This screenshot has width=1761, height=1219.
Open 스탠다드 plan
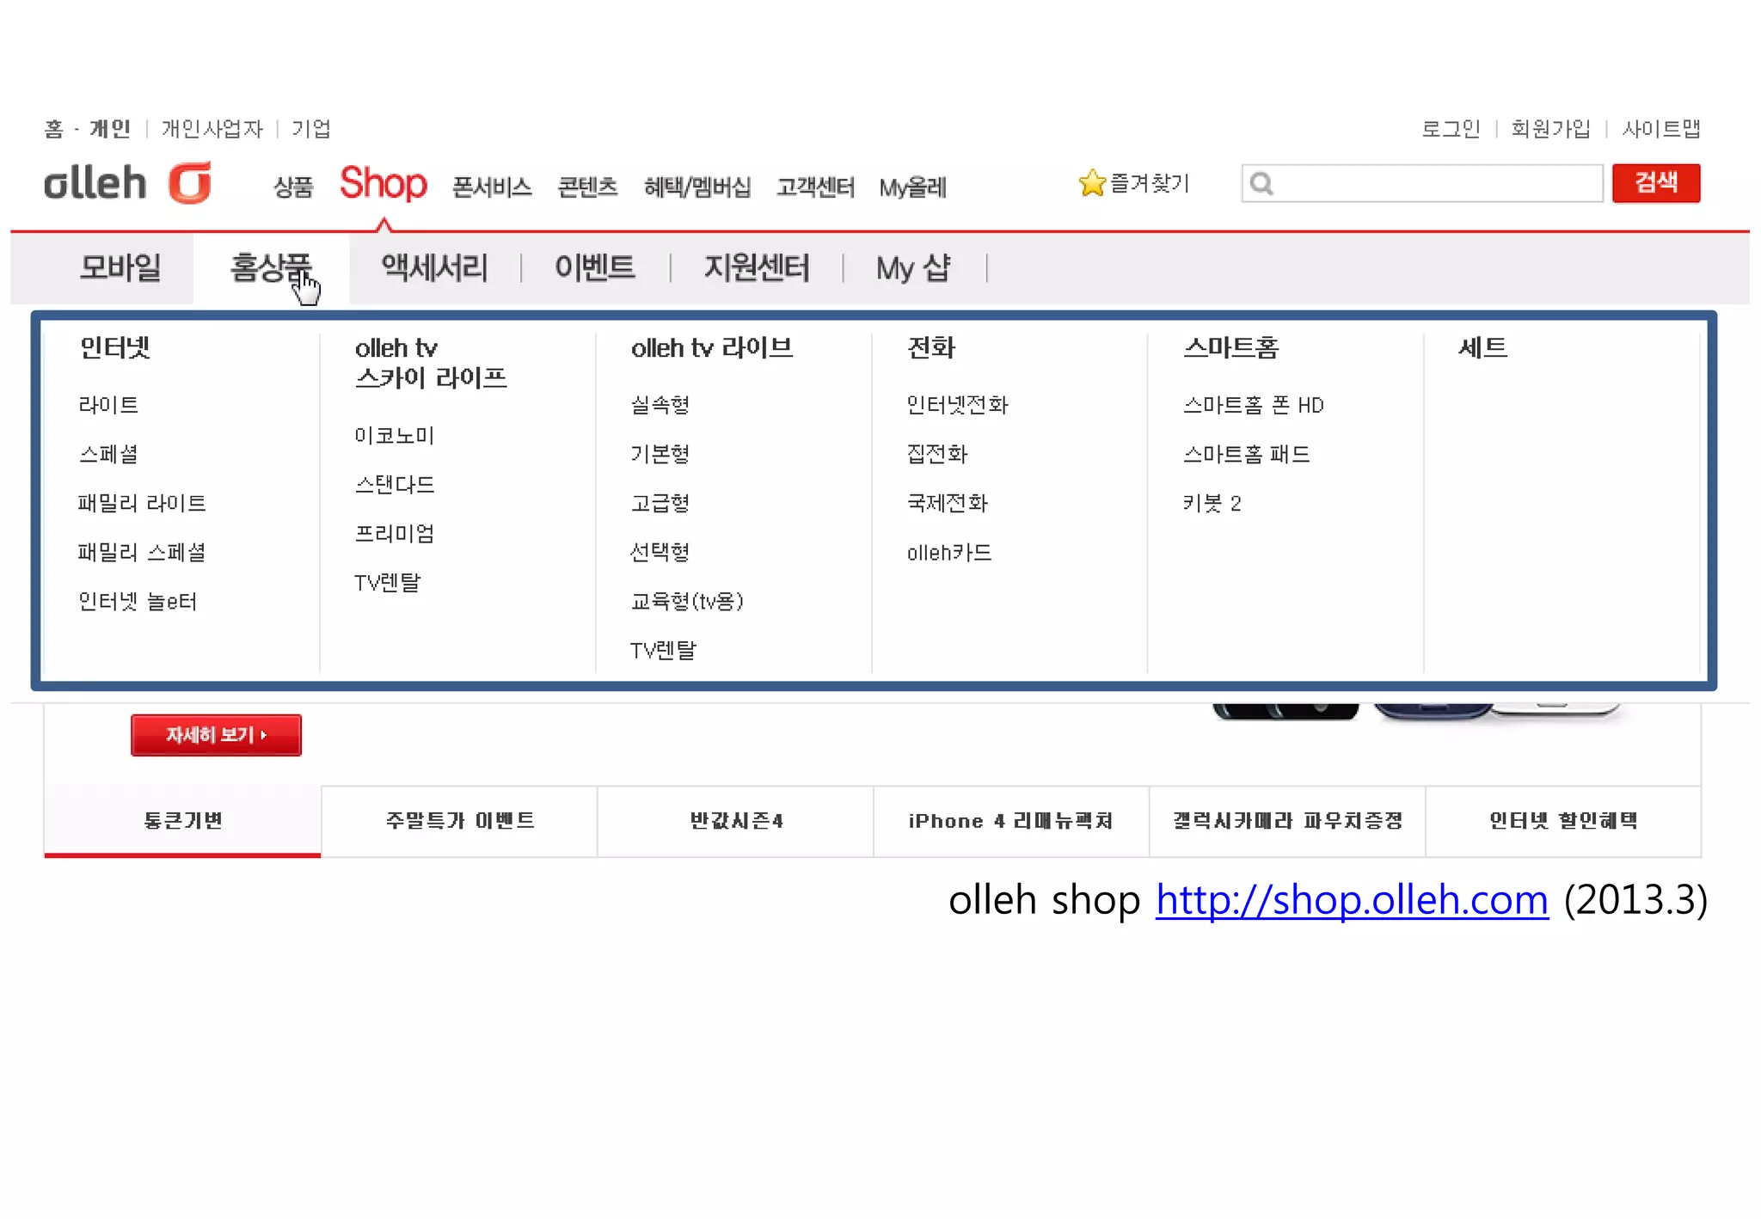[395, 485]
